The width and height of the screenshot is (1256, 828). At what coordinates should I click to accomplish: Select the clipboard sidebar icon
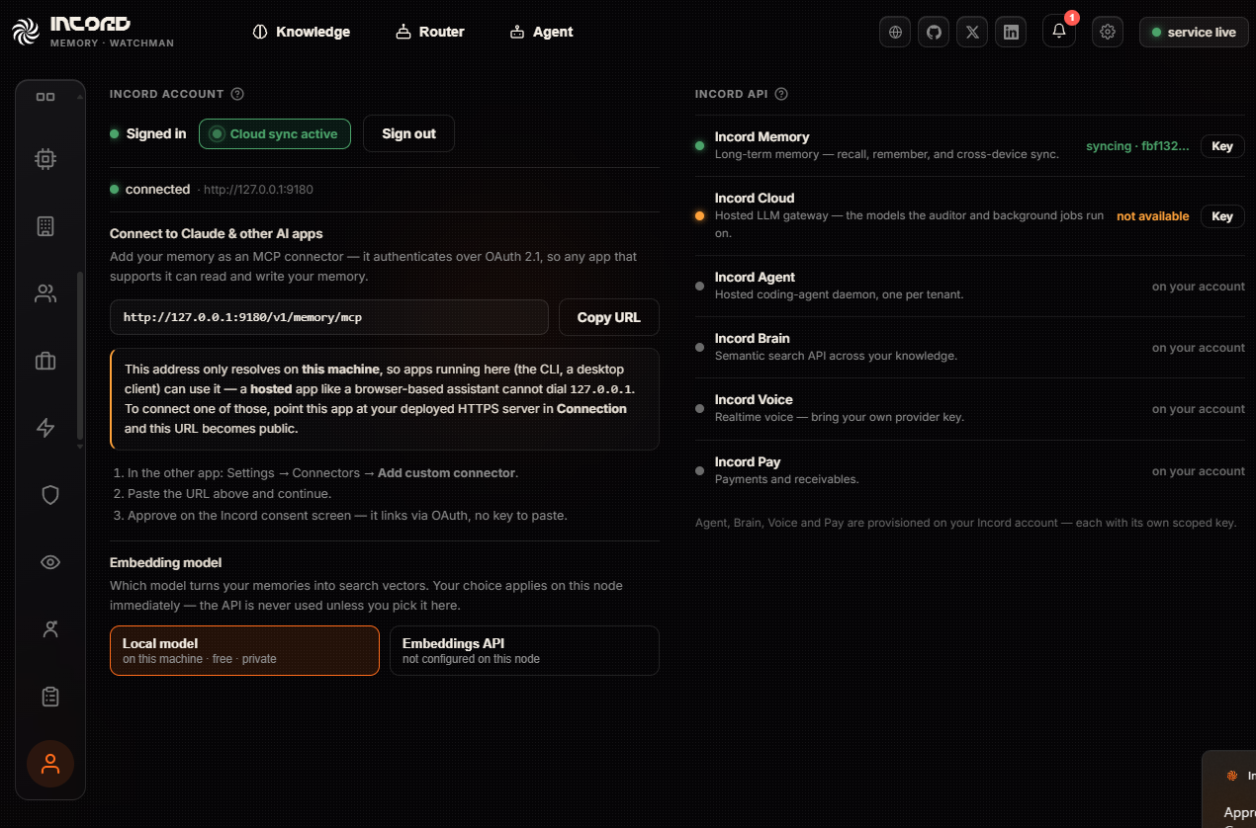click(x=50, y=697)
